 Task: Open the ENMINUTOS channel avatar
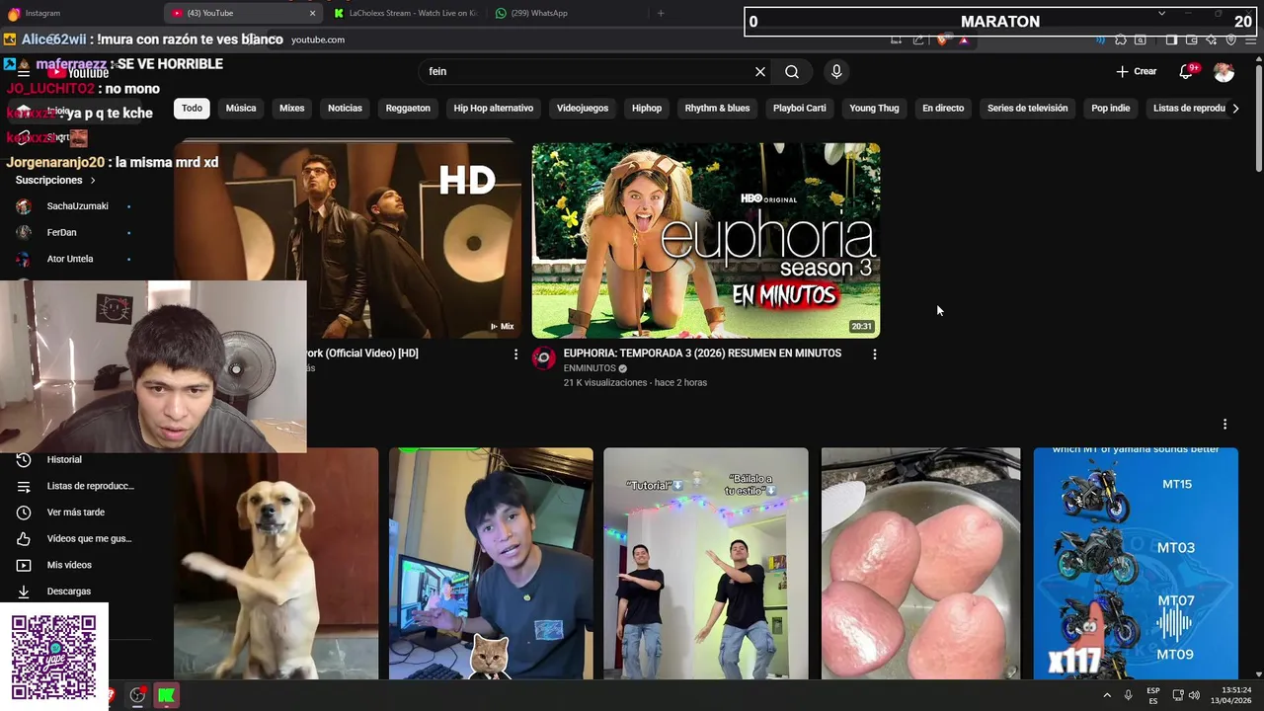(544, 357)
